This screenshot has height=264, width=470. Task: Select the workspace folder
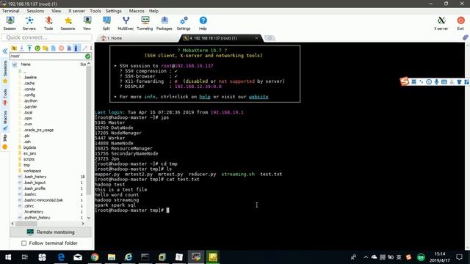point(32,171)
